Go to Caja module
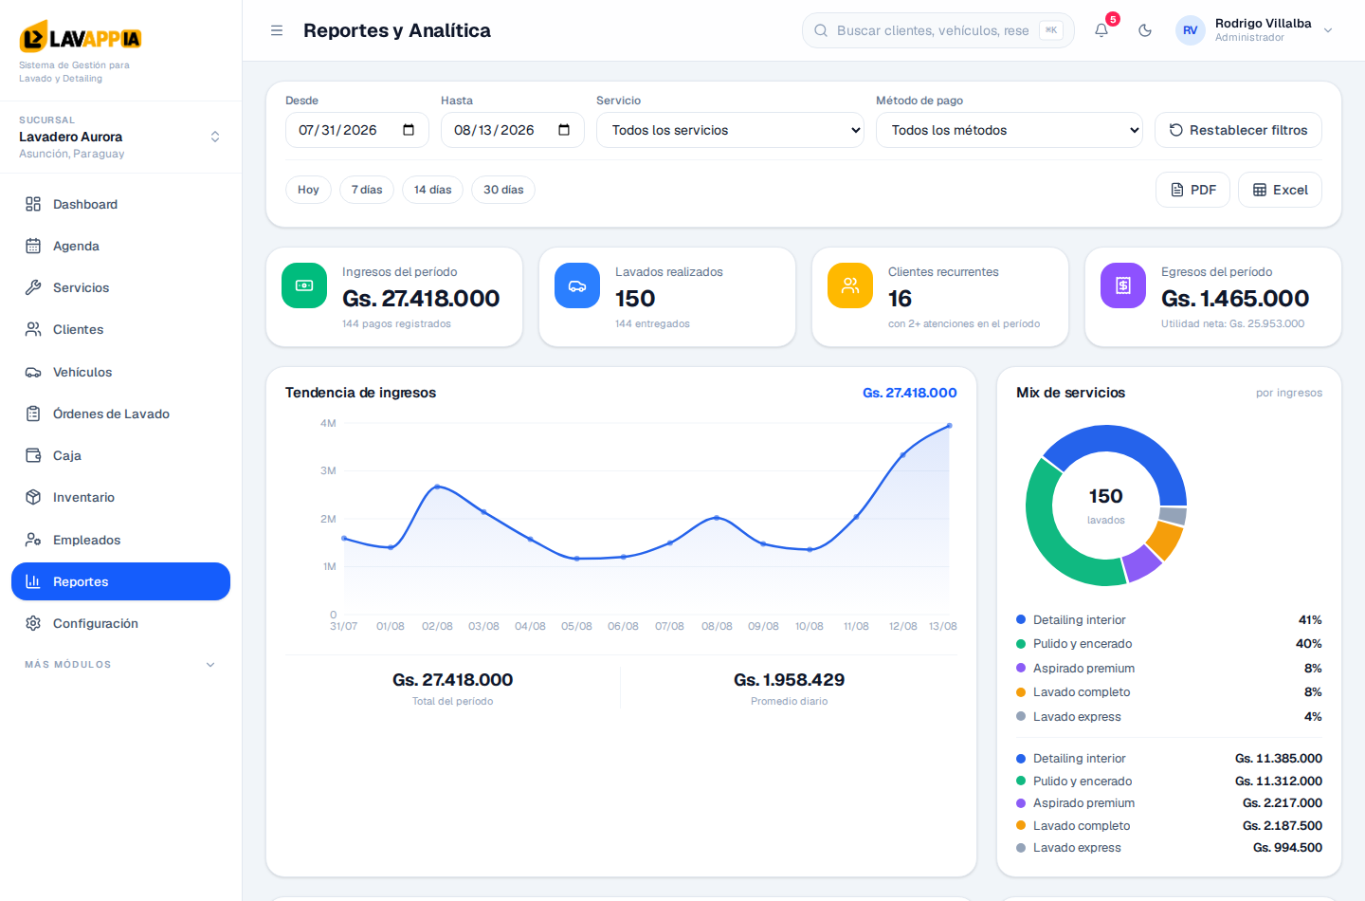 tap(120, 455)
